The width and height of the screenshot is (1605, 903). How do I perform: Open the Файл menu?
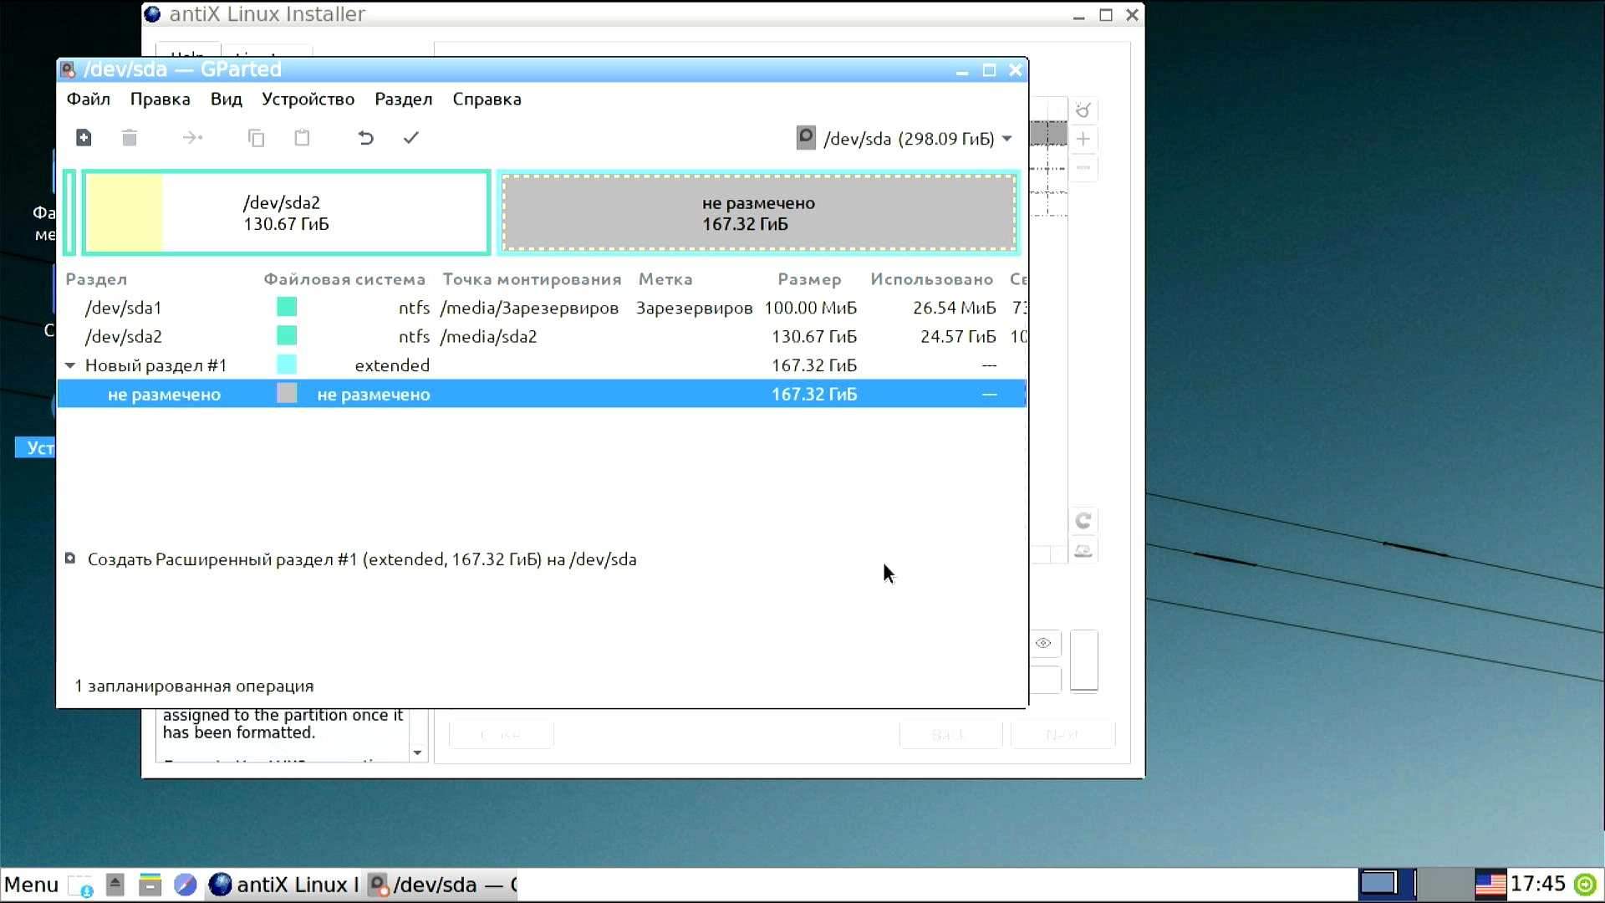pos(89,99)
